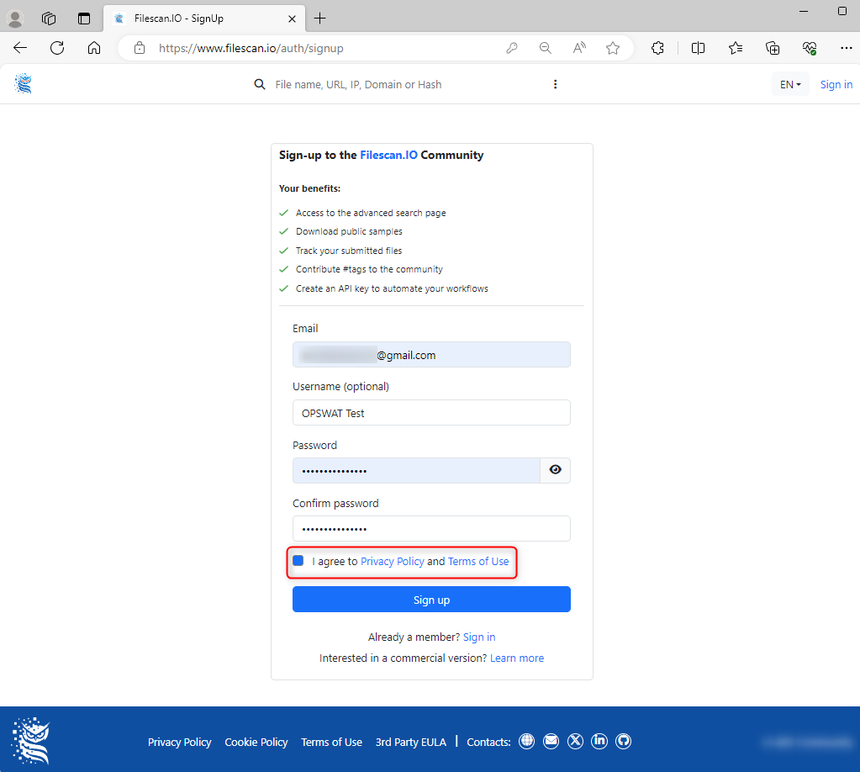This screenshot has width=860, height=772.
Task: Click into the Password input field
Action: pyautogui.click(x=416, y=470)
